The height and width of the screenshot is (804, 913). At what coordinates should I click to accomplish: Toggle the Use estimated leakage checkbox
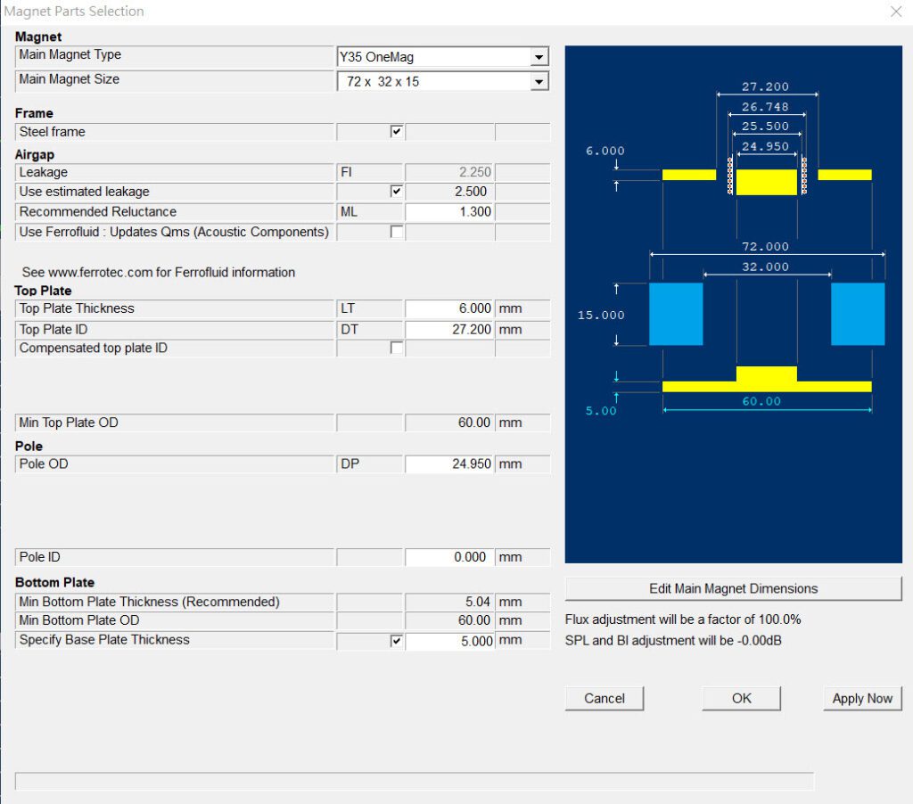tap(397, 192)
